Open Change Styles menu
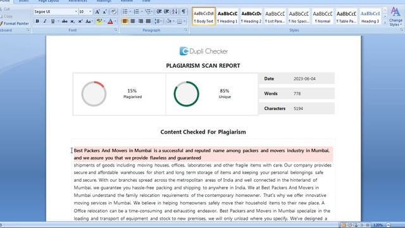This screenshot has width=405, height=228. click(x=396, y=16)
